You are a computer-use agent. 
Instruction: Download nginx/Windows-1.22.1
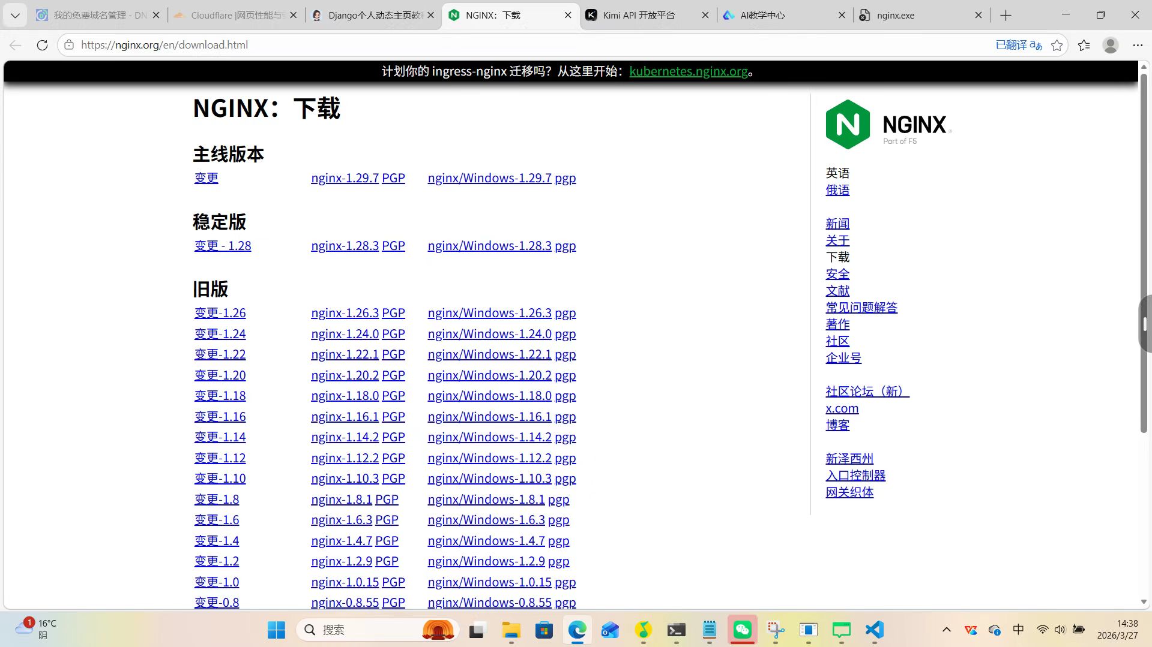pyautogui.click(x=489, y=354)
